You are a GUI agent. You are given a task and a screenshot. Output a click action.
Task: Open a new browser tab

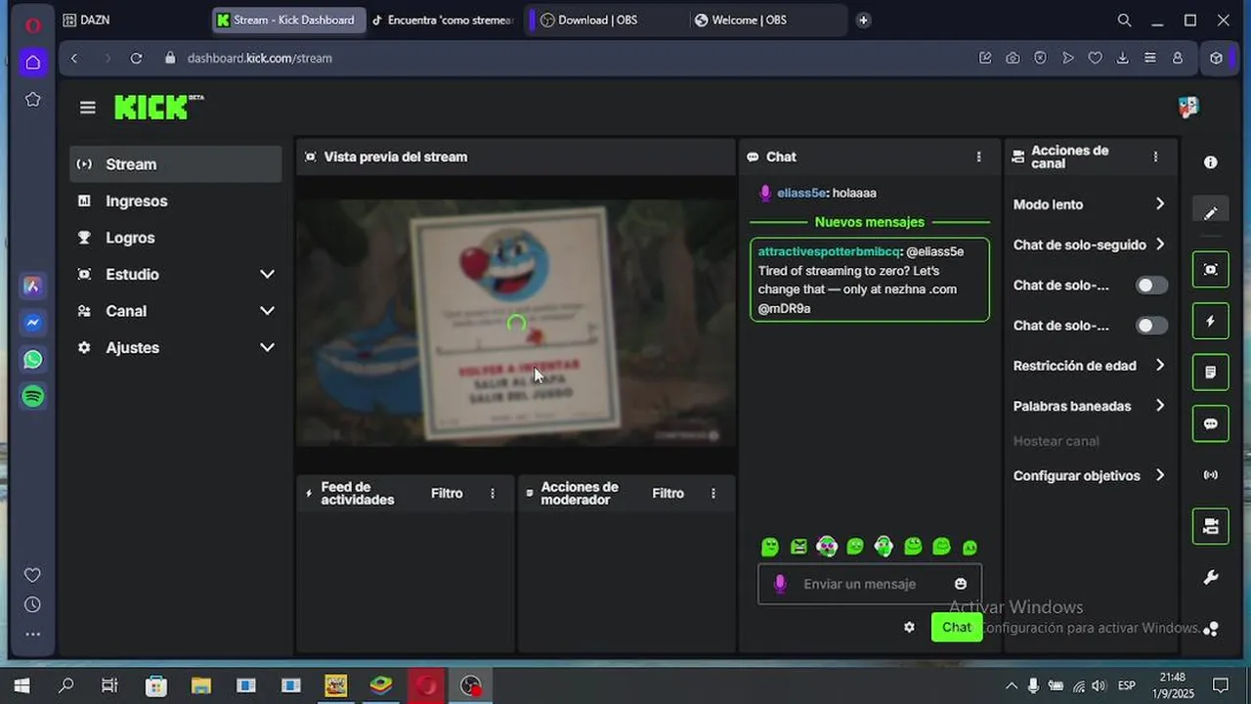point(863,20)
